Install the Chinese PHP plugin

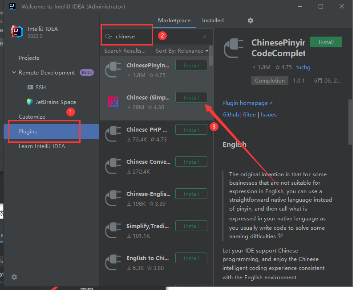(191, 129)
